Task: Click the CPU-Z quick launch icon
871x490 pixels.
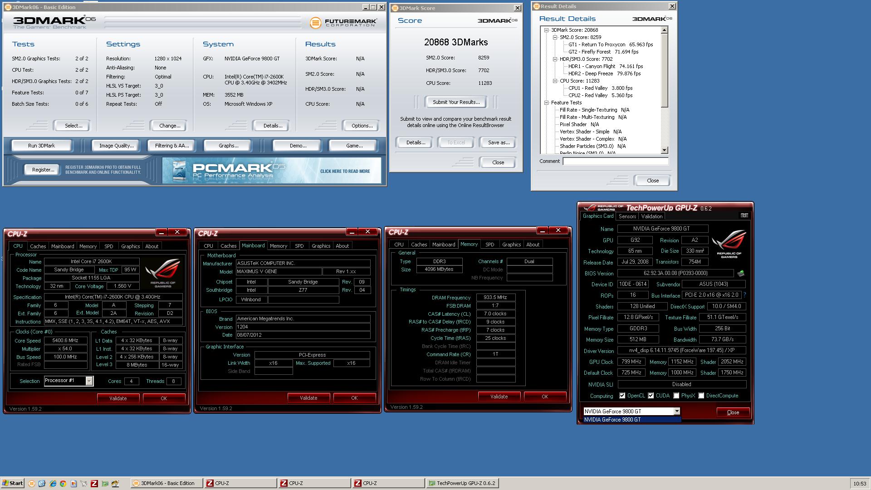Action: 94,484
